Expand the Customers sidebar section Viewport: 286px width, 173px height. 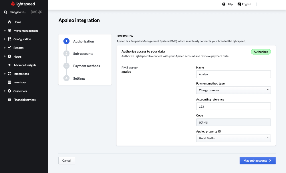point(5,91)
